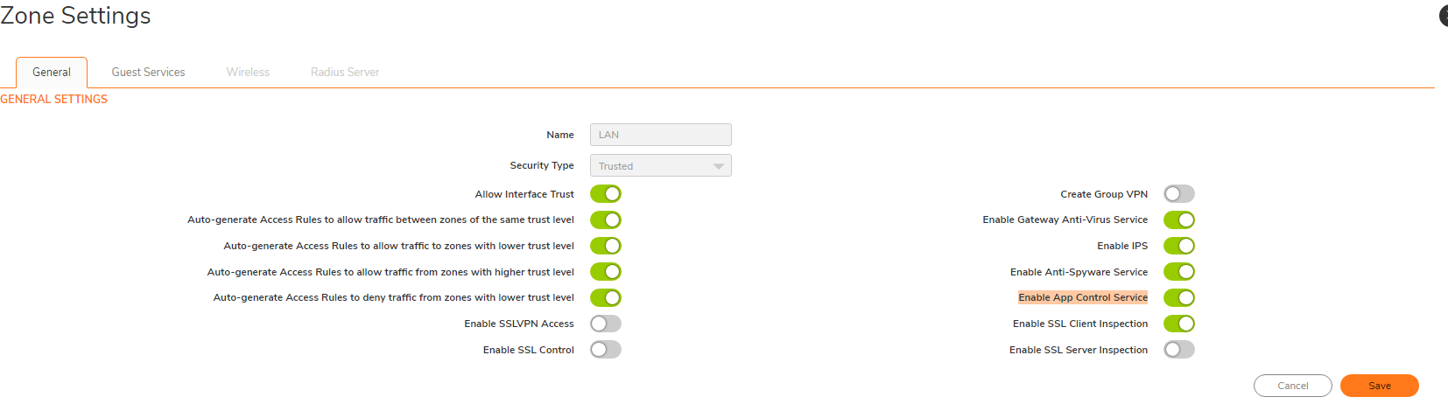Toggle deny traffic from lower trust zones
The width and height of the screenshot is (1448, 418).
pyautogui.click(x=605, y=298)
